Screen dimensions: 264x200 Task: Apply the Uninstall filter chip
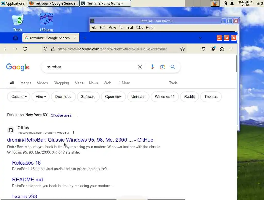138,97
